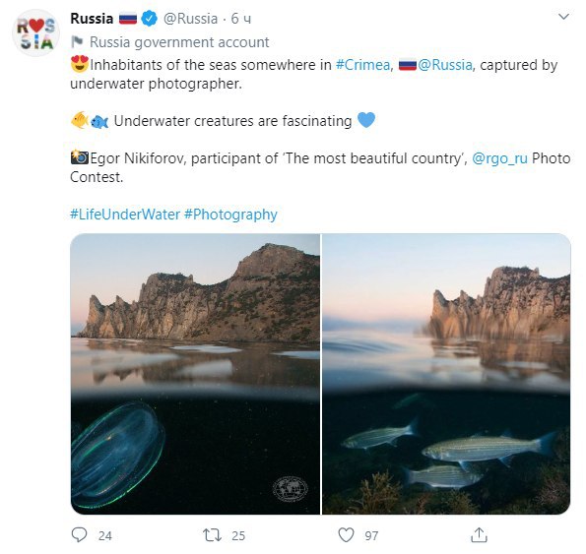Click the @Russia handle in header
The height and width of the screenshot is (554, 586).
pos(191,19)
